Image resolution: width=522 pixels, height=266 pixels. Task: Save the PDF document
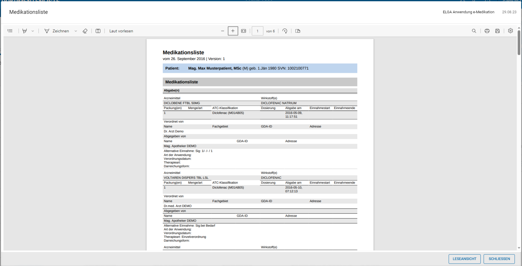point(497,31)
